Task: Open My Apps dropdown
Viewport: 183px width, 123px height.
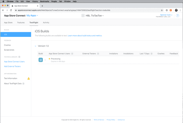Action: (x=32, y=15)
